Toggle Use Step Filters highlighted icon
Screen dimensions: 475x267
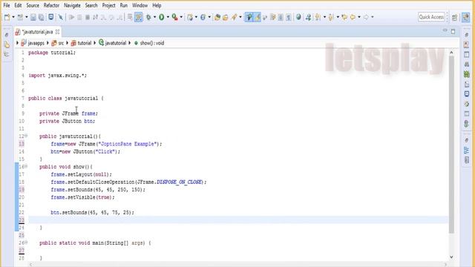pos(139,17)
